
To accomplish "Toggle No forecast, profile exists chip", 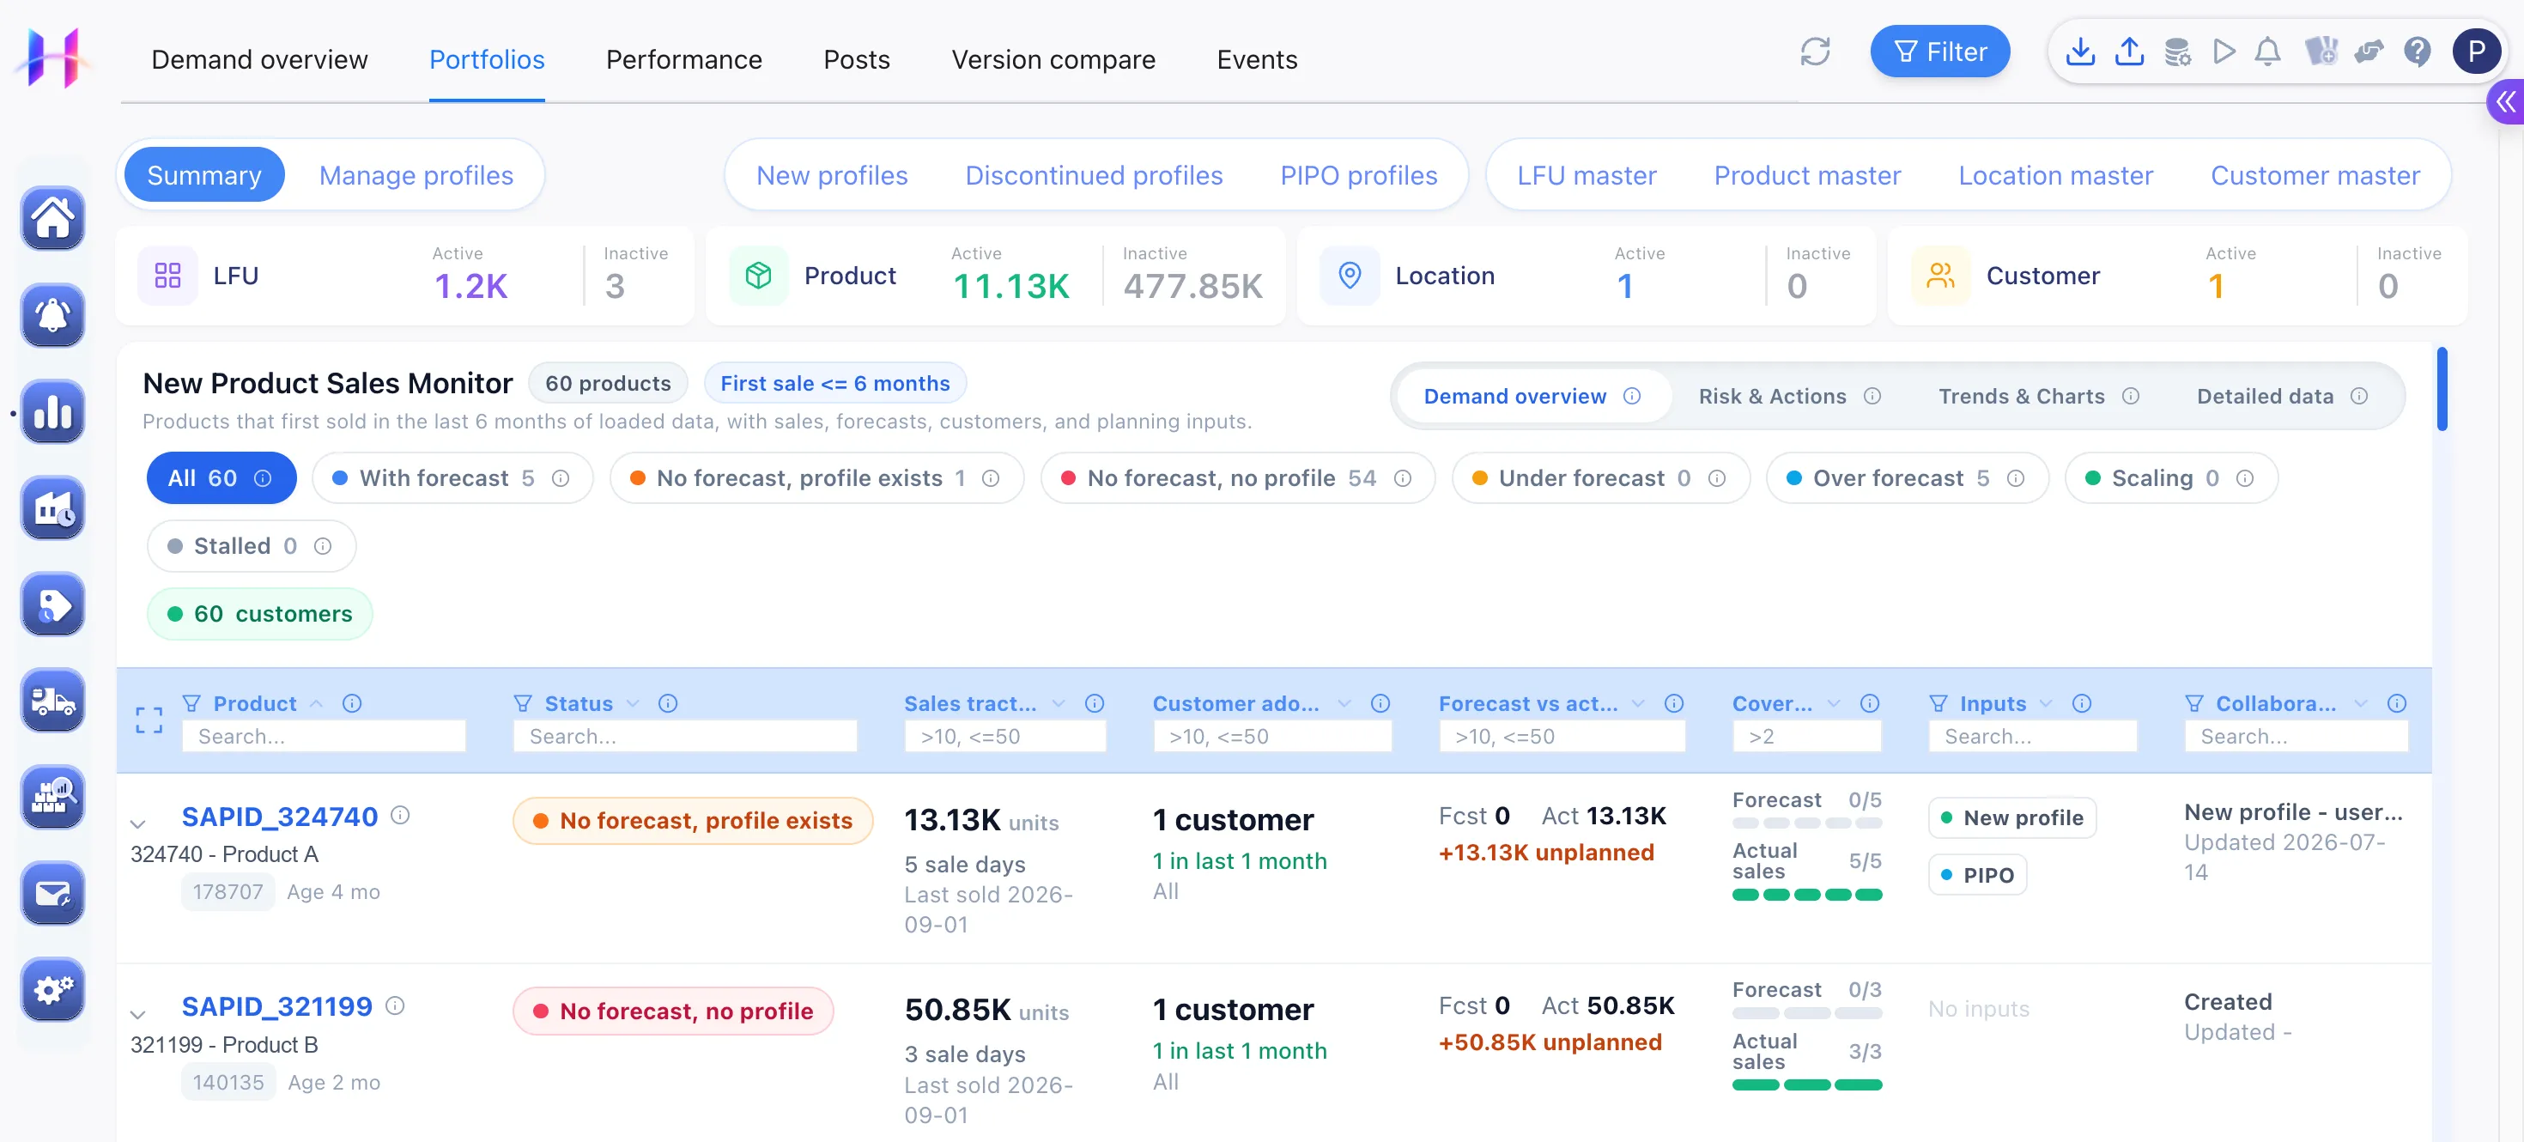I will (816, 478).
